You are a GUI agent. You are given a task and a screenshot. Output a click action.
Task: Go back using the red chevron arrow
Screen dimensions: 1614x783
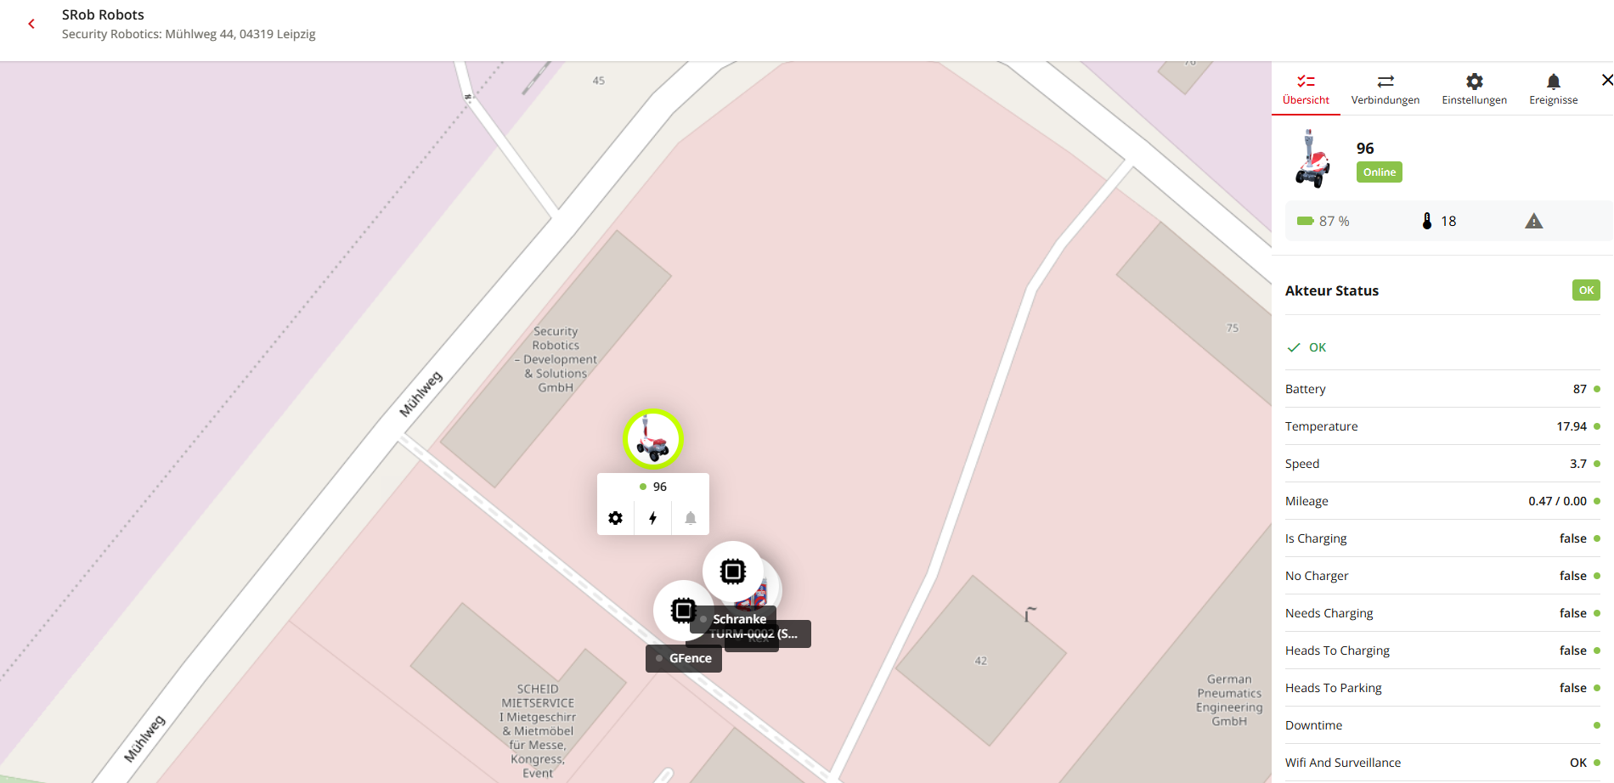point(31,24)
